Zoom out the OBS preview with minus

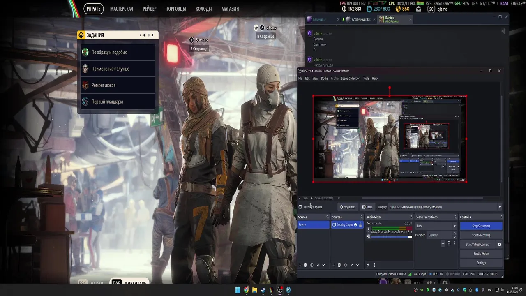300,198
